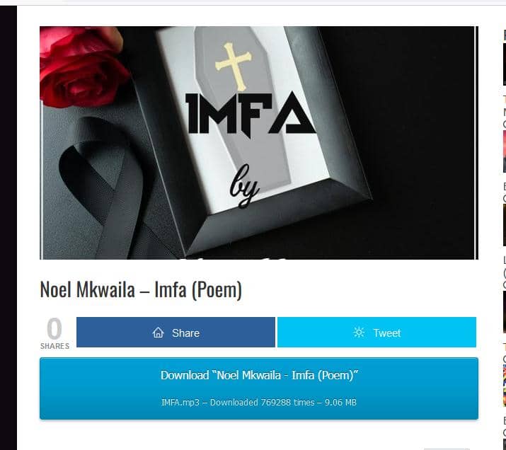The width and height of the screenshot is (506, 450).
Task: Click the cursive "by" text on the cover
Action: [245, 187]
